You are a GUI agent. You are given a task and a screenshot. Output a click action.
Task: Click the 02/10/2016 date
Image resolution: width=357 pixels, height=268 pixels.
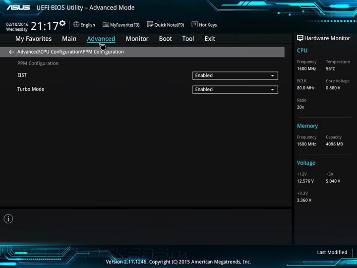17,24
